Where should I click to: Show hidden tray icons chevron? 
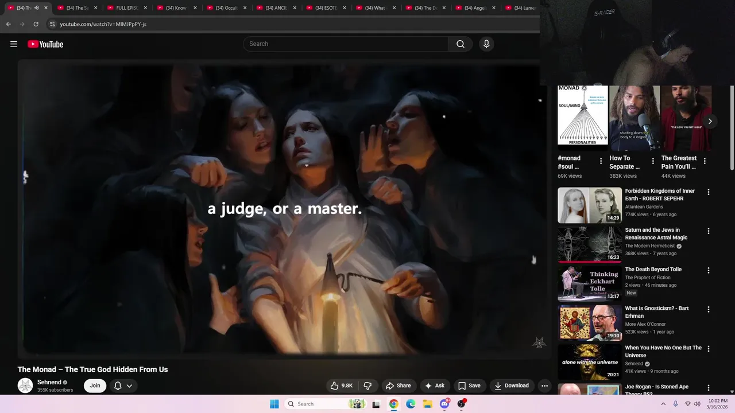(663, 404)
